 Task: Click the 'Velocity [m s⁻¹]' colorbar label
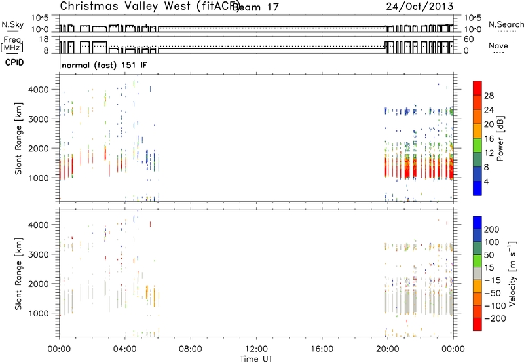click(x=512, y=273)
